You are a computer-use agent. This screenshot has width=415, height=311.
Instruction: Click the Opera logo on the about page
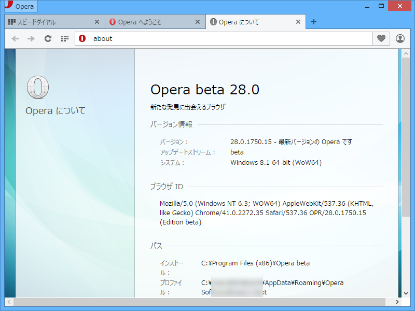[x=37, y=88]
